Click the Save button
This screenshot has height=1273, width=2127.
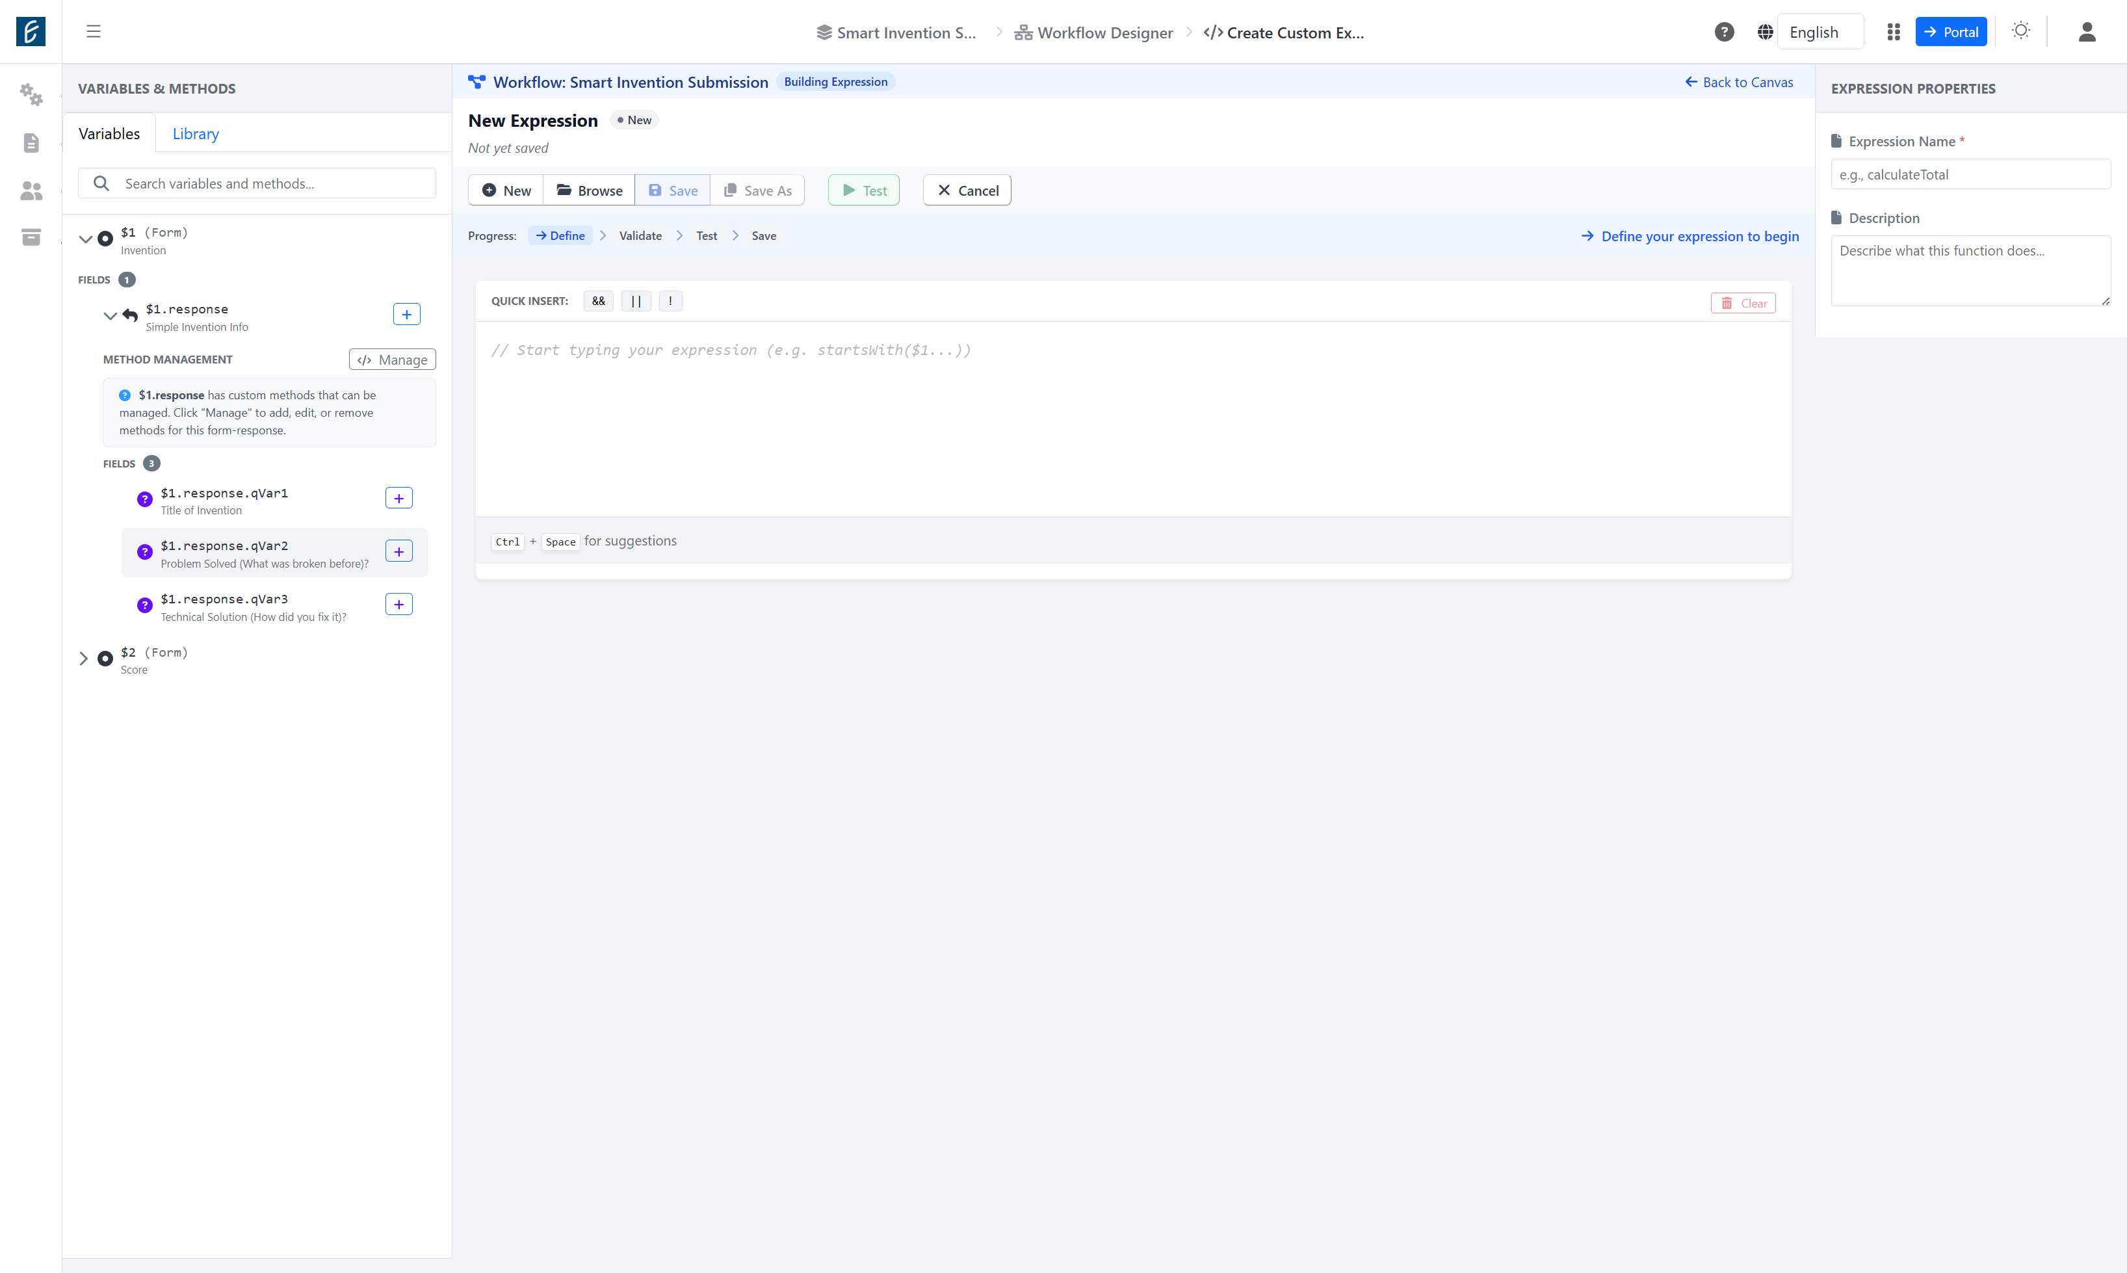click(x=672, y=190)
